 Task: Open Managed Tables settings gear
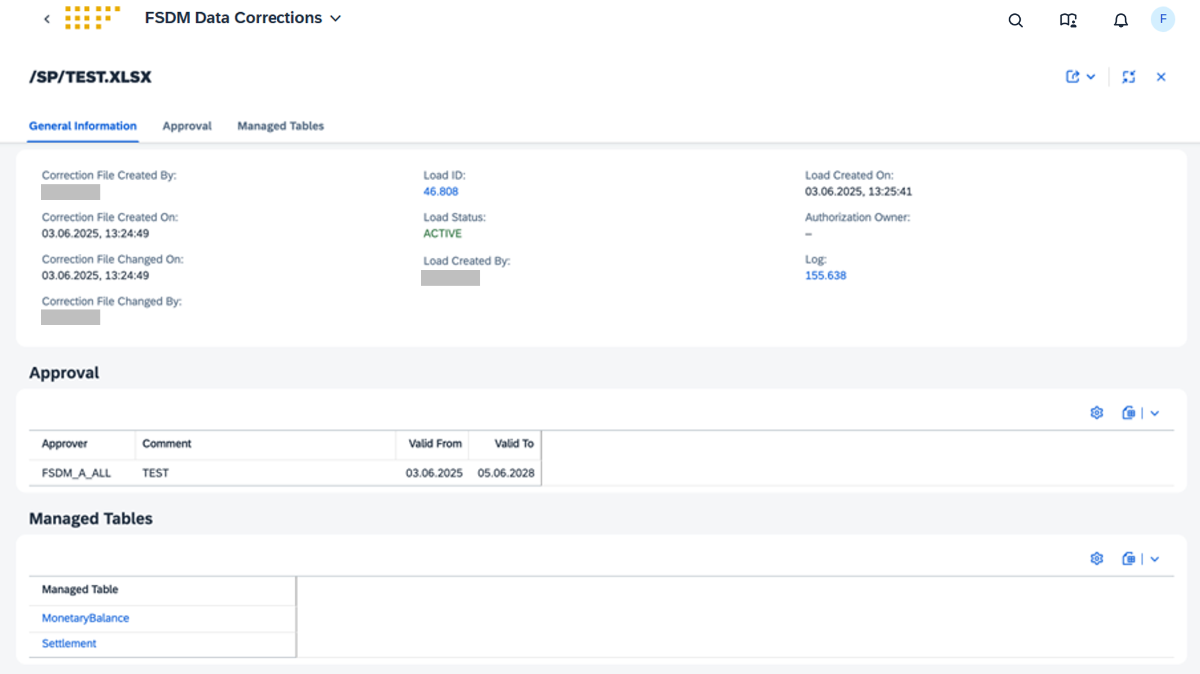[1096, 559]
